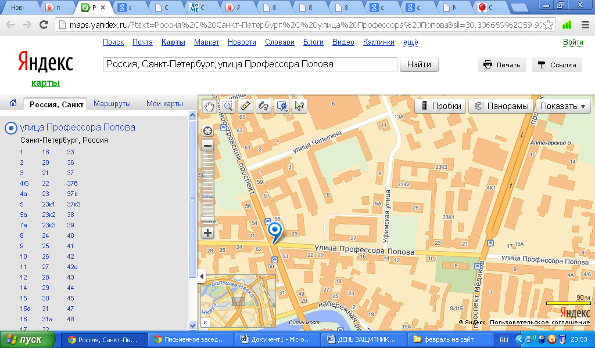Open the Показать dropdown
Viewport: 595px width, 348px height.
click(x=563, y=106)
